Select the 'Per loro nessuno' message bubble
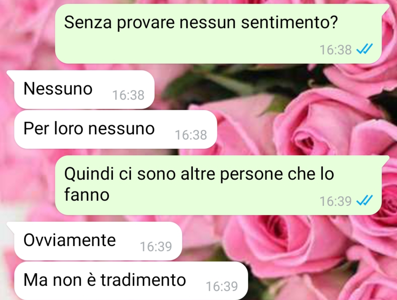The height and width of the screenshot is (300, 397). pyautogui.click(x=116, y=129)
